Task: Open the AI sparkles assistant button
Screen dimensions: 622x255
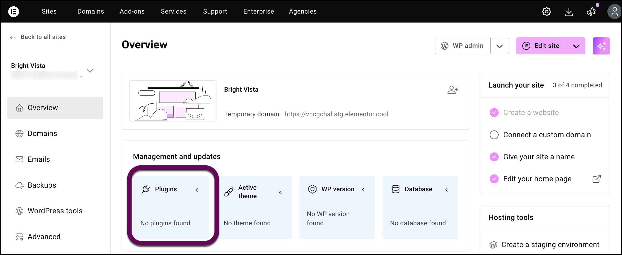Action: (x=602, y=46)
